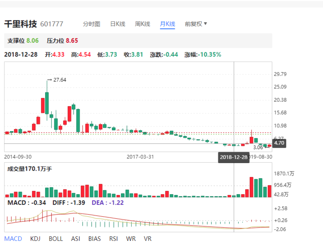The width and height of the screenshot is (323, 250).
Task: Click the 2018-12-28 crosshair date label
Action: click(234, 157)
